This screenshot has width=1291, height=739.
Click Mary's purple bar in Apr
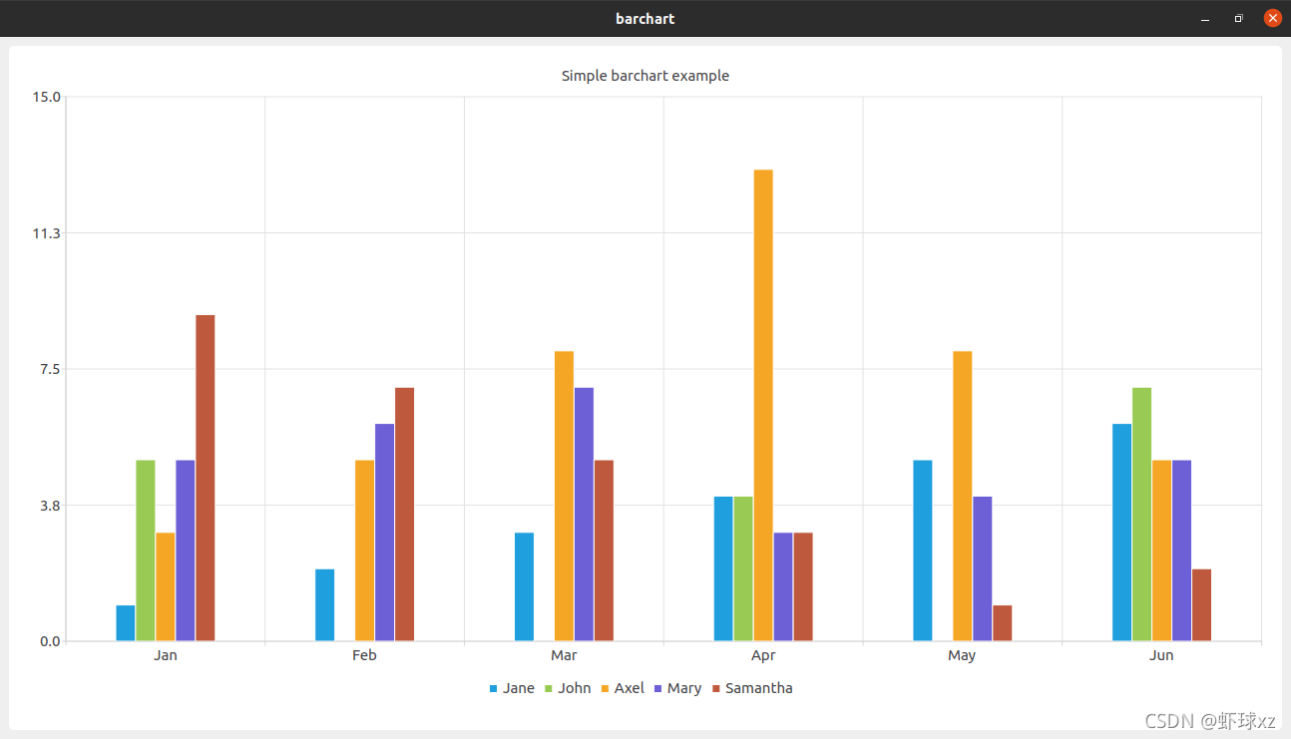point(783,586)
